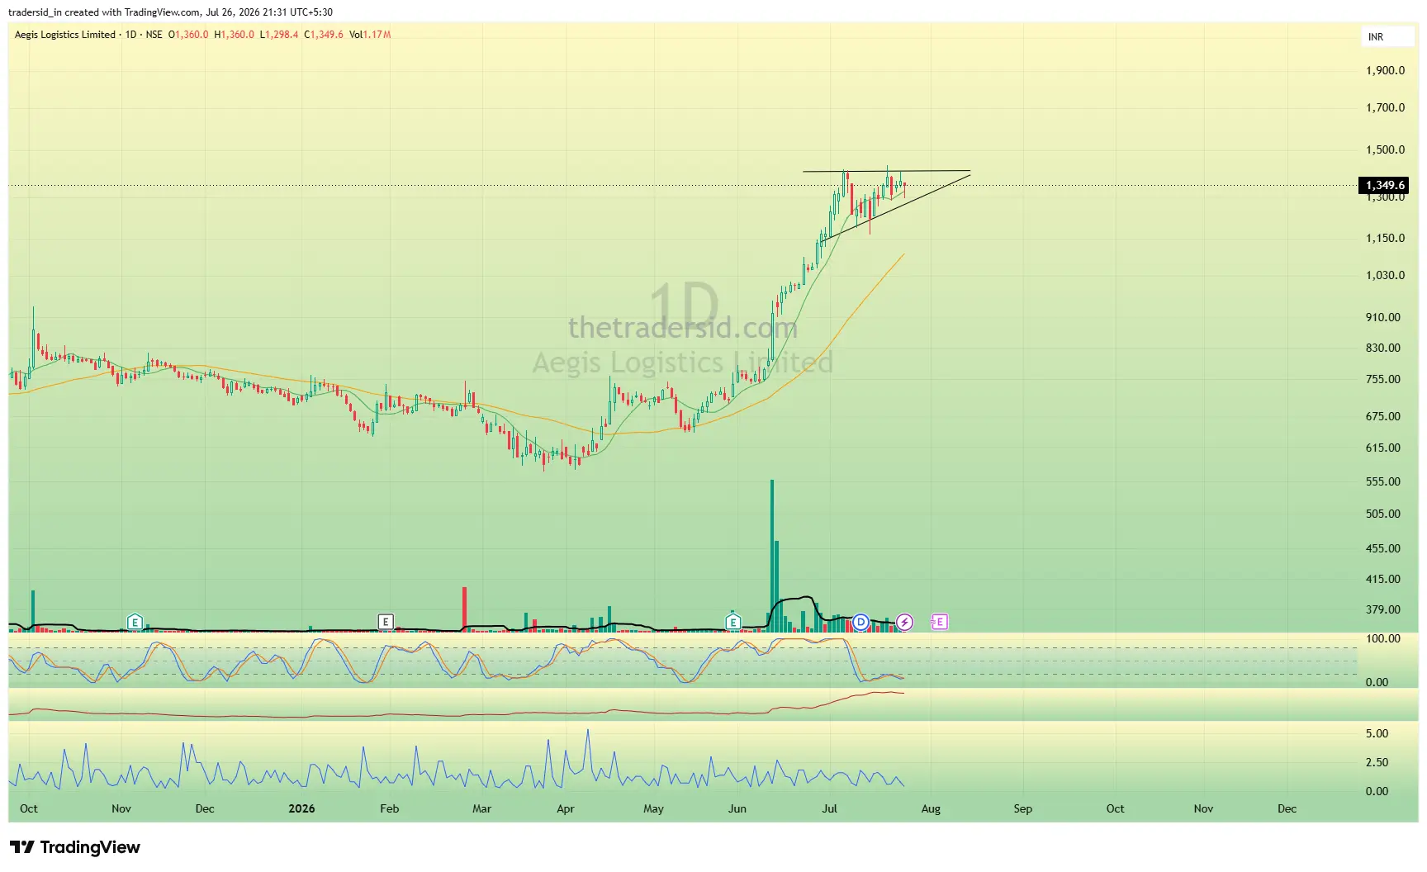Click the first Dec label on time axis
This screenshot has width=1427, height=872.
[x=205, y=808]
